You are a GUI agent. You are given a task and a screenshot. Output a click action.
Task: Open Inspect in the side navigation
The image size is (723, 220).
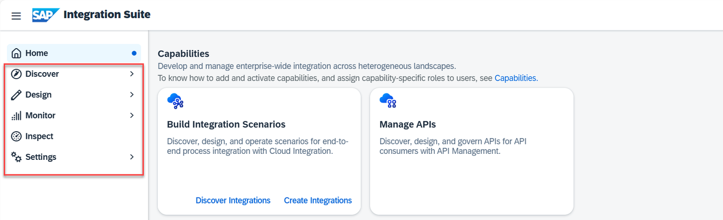point(74,136)
